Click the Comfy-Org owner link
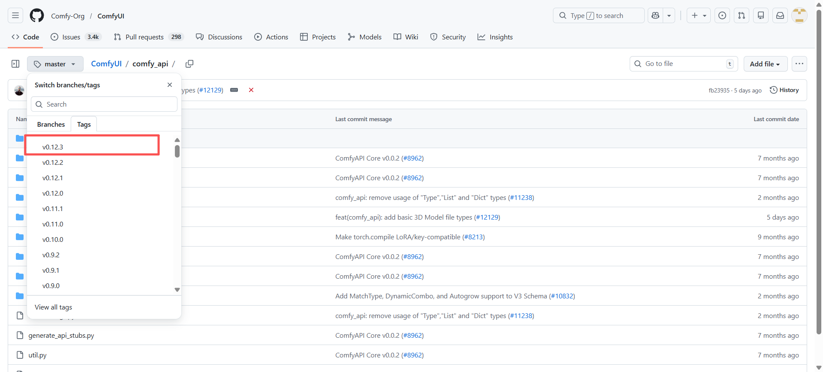Viewport: 823px width, 372px height. click(x=68, y=16)
